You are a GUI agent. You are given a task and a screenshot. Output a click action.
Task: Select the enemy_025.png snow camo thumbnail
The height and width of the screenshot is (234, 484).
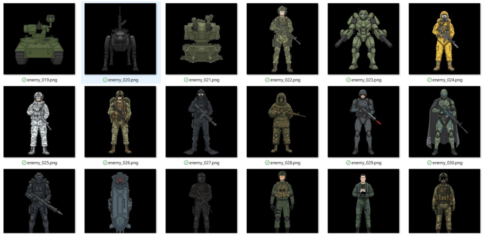click(39, 122)
